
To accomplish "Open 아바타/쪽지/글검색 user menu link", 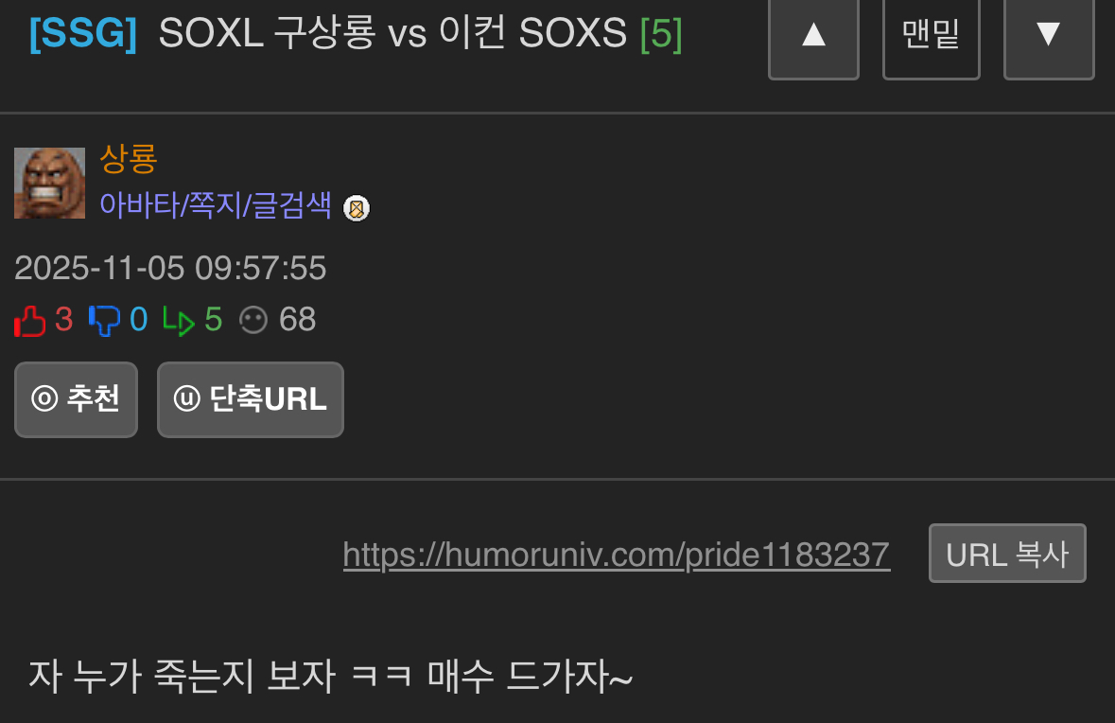I will click(216, 205).
